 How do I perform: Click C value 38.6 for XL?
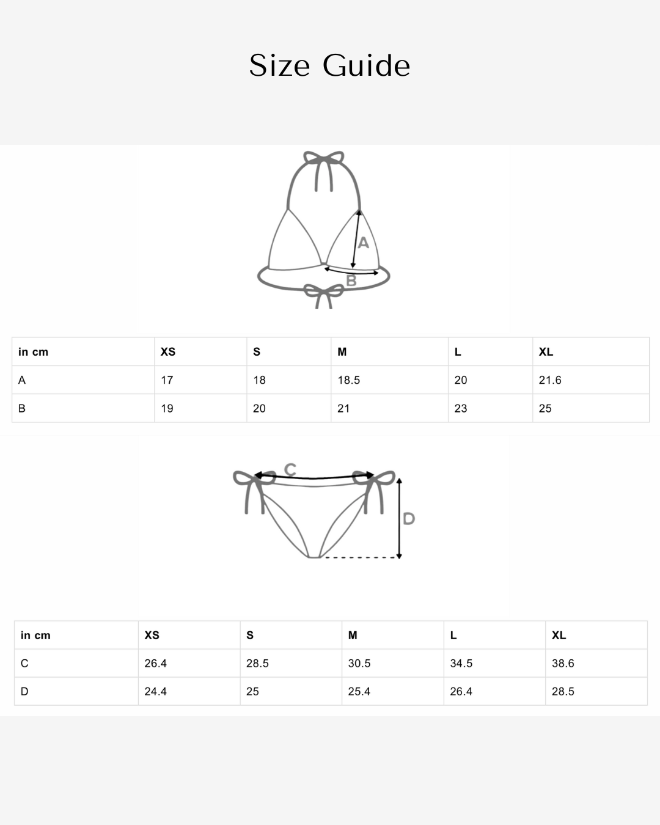[x=563, y=663]
